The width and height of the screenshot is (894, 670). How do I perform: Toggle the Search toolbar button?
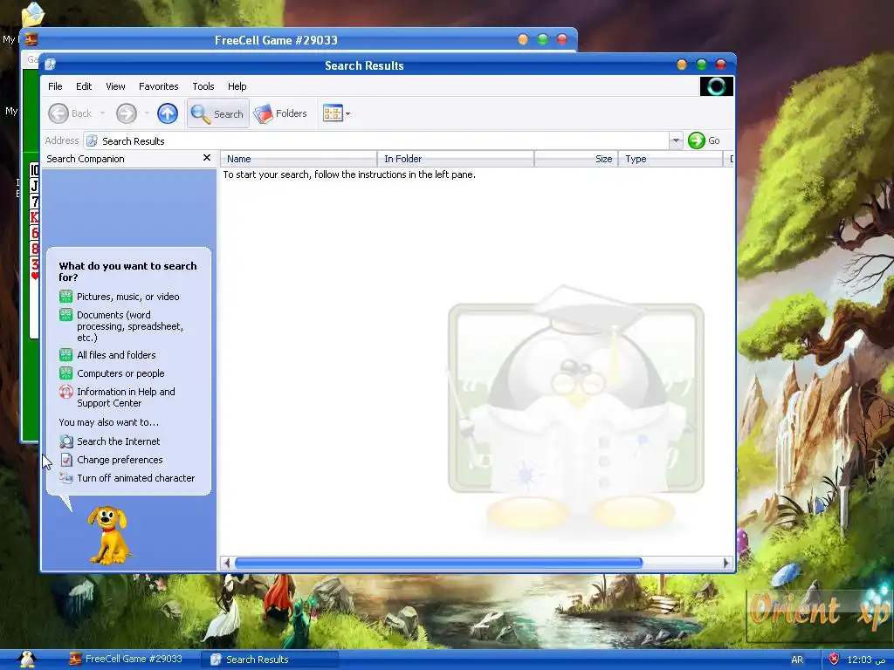point(217,113)
